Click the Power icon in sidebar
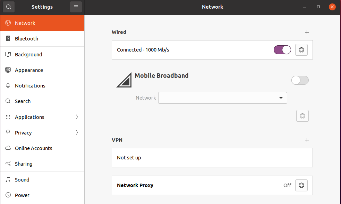This screenshot has width=341, height=204. pyautogui.click(x=8, y=195)
